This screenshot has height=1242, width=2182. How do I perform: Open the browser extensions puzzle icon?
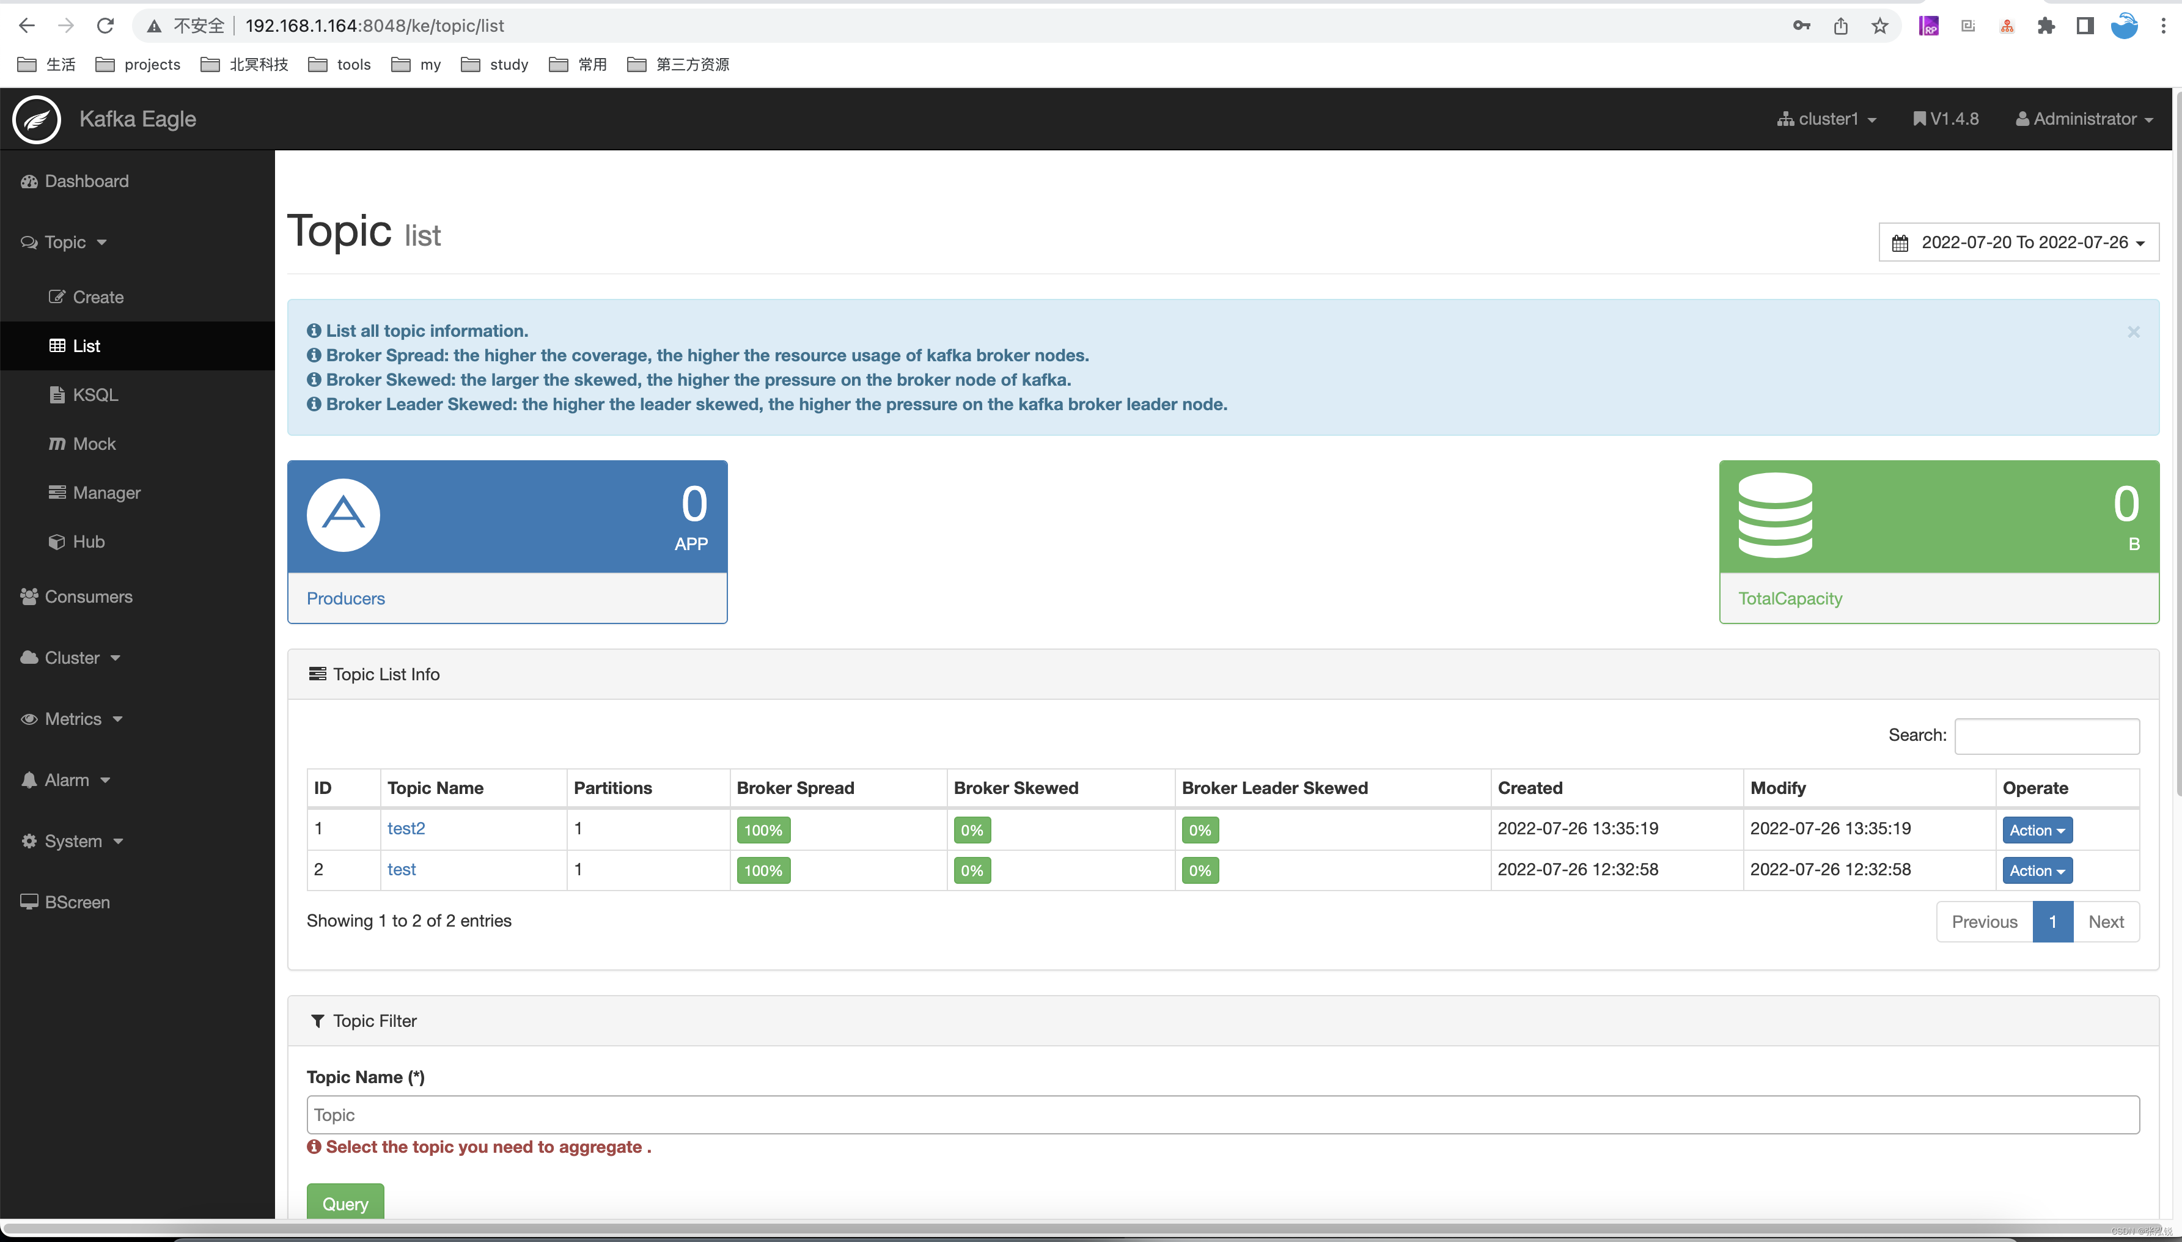tap(2046, 26)
